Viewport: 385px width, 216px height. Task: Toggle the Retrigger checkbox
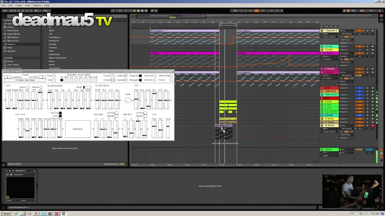pos(140,80)
